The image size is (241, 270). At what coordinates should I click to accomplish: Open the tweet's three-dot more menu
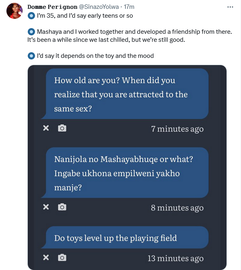tap(230, 7)
